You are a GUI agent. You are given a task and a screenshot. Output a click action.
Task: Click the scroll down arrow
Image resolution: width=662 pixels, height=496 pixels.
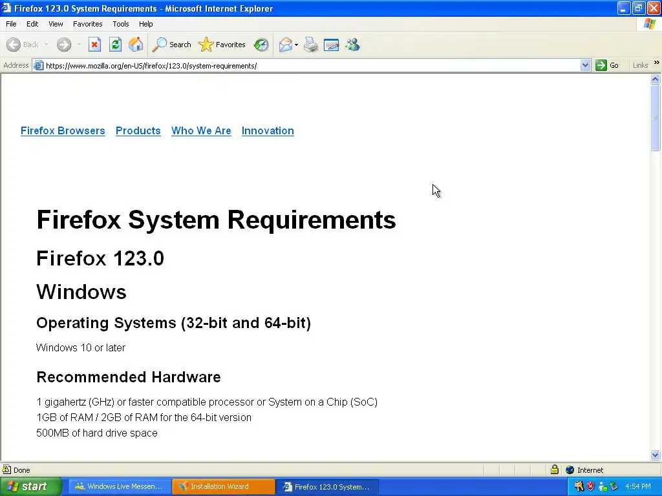click(656, 455)
